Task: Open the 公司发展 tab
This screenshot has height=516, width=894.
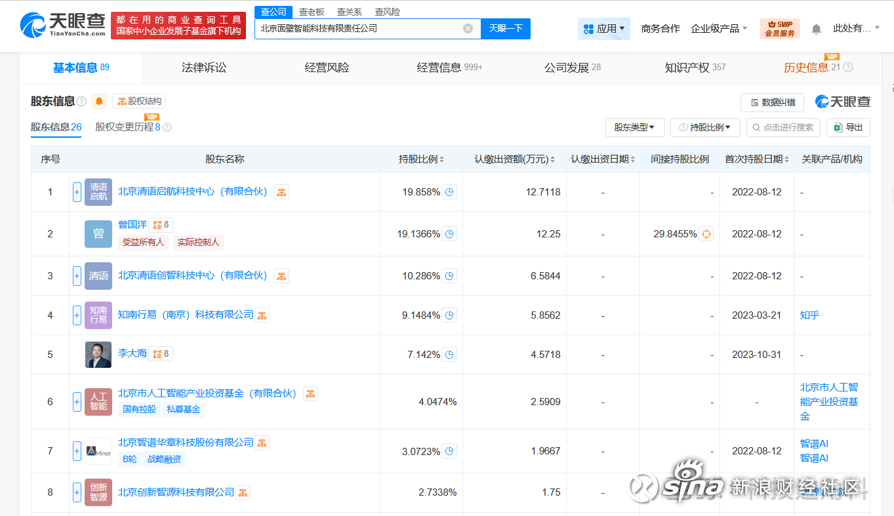Action: click(x=572, y=68)
